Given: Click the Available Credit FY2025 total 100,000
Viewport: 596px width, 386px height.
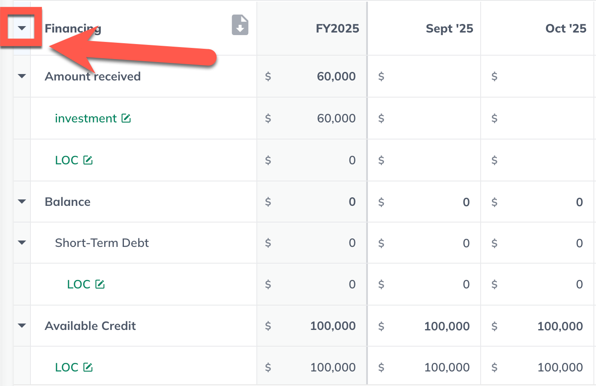Looking at the screenshot, I should tap(332, 326).
